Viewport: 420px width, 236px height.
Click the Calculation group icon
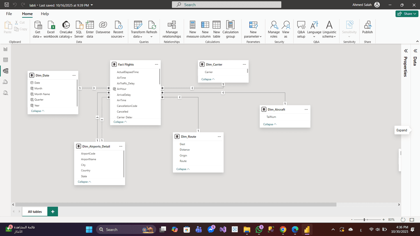tap(230, 25)
